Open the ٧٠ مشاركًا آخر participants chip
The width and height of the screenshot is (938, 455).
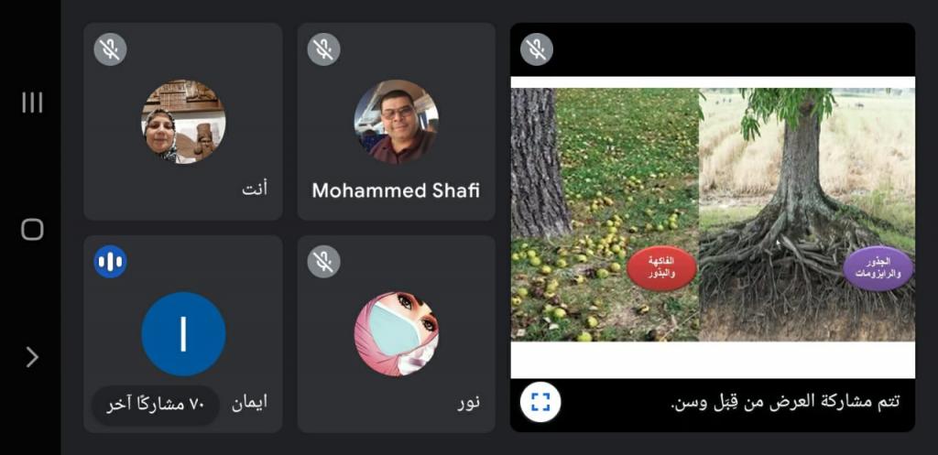click(x=156, y=405)
